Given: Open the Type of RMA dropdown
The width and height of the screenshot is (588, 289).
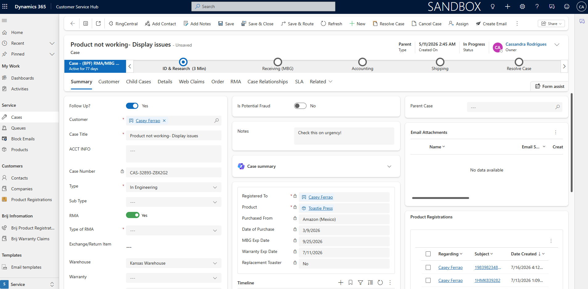Looking at the screenshot, I should tap(174, 230).
